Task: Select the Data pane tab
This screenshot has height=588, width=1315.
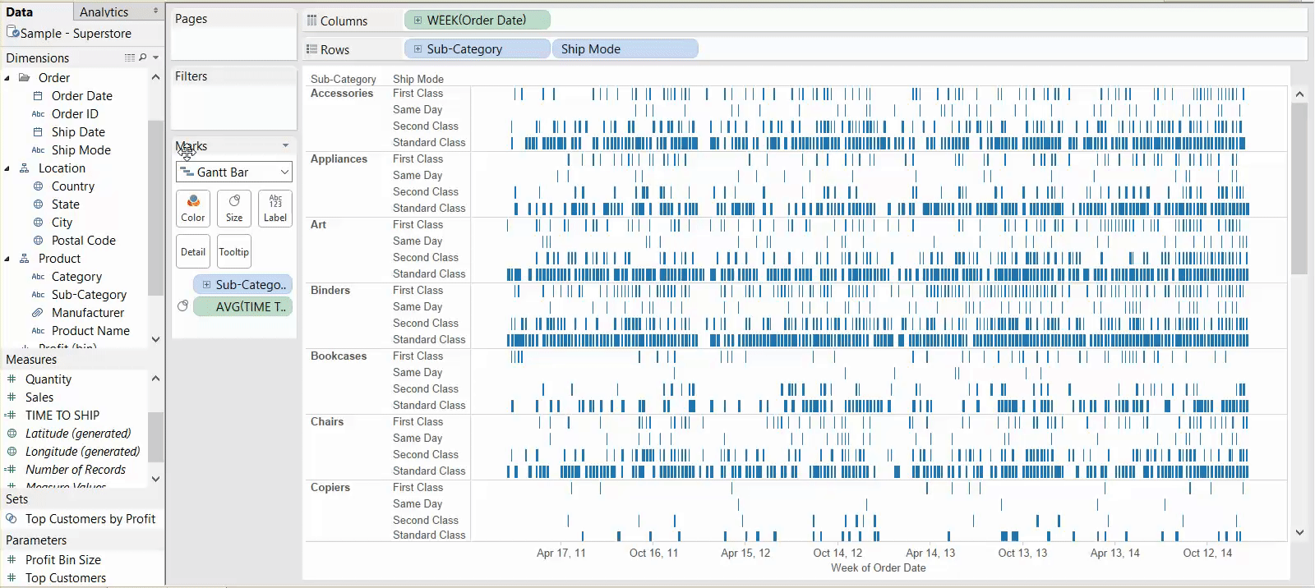Action: coord(20,11)
